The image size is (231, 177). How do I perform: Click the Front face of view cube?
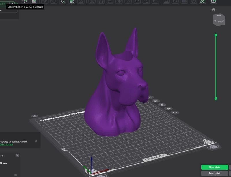(221, 21)
